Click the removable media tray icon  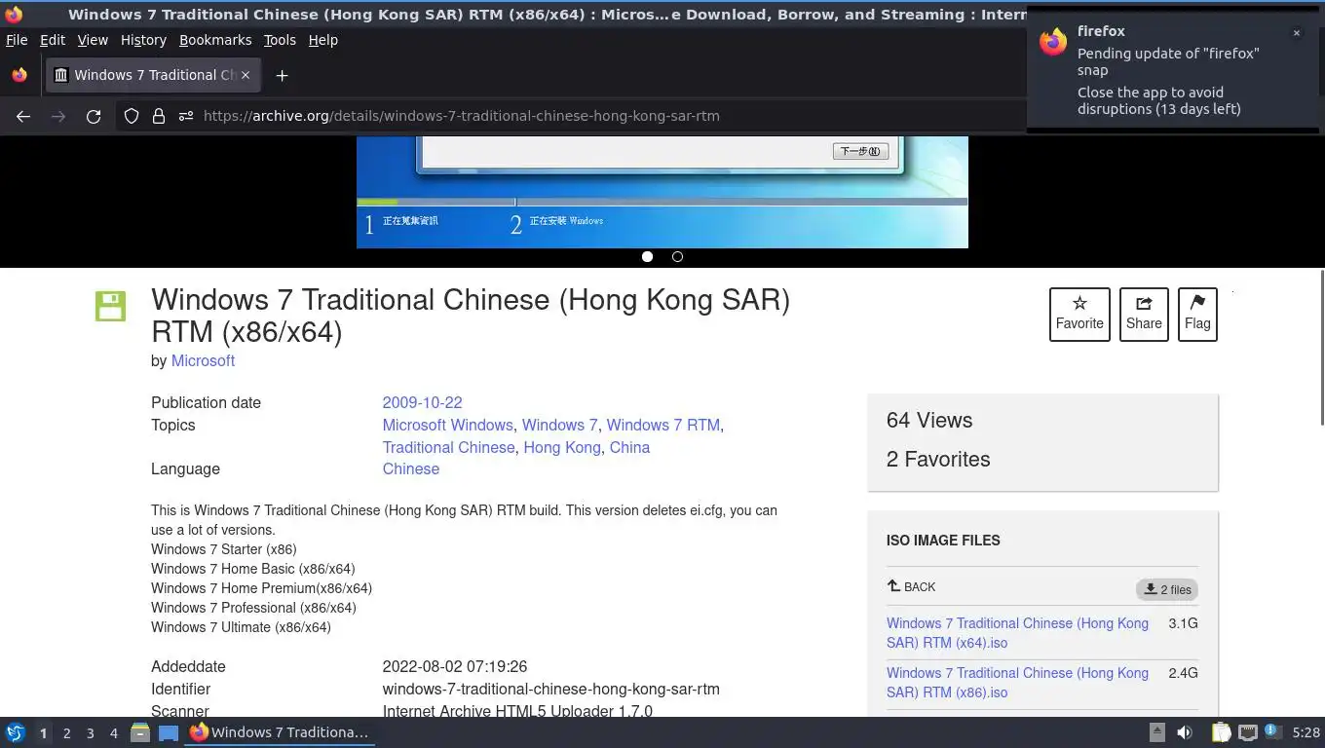[1157, 732]
